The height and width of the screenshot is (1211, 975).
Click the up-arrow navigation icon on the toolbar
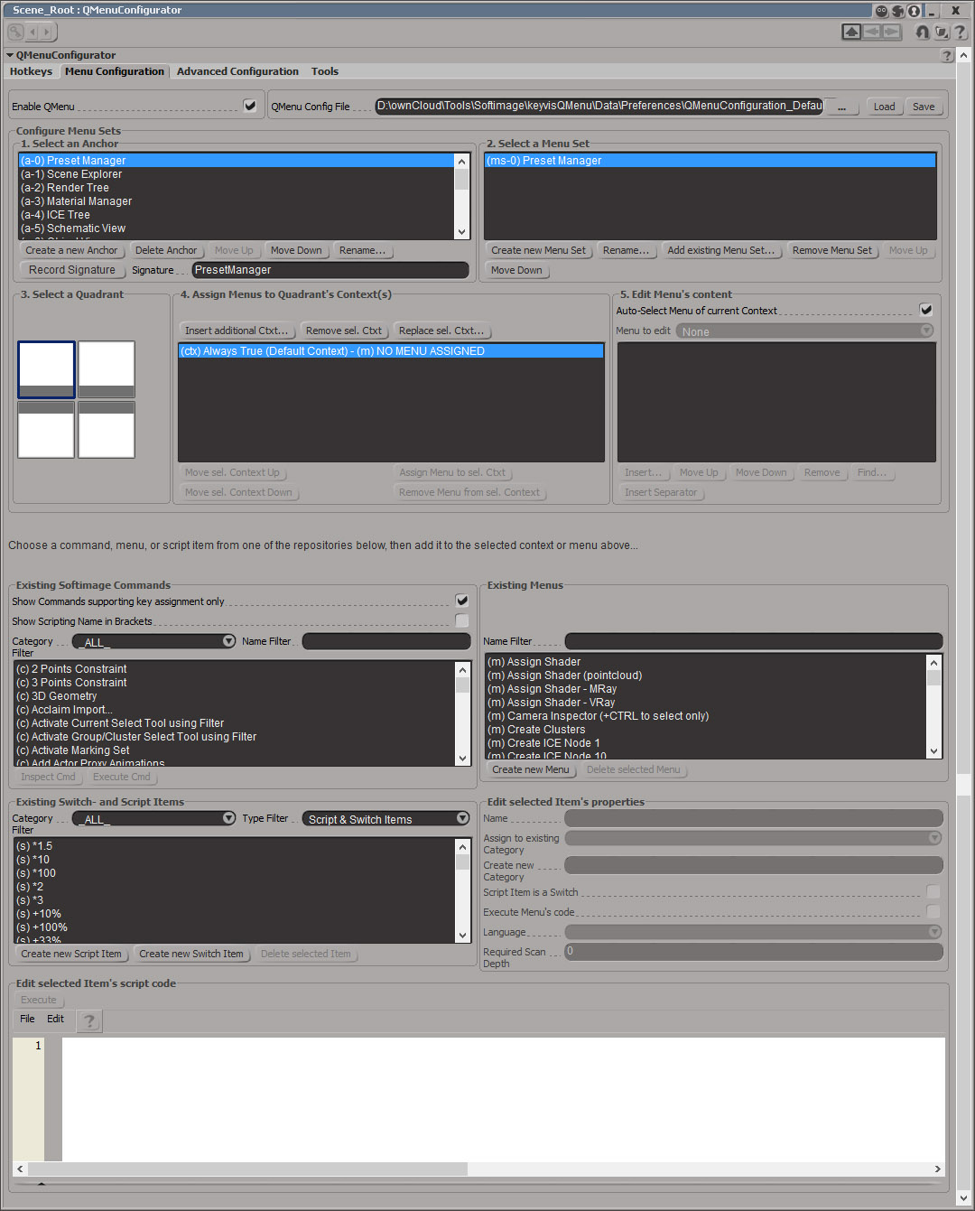[x=851, y=31]
